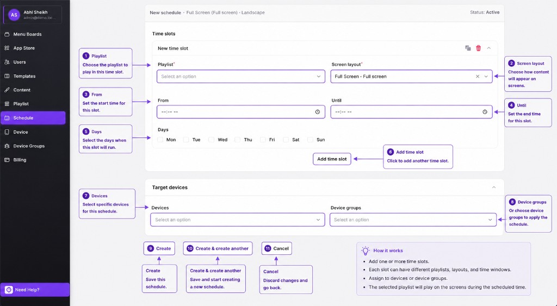Click the Until time input field

tap(411, 112)
